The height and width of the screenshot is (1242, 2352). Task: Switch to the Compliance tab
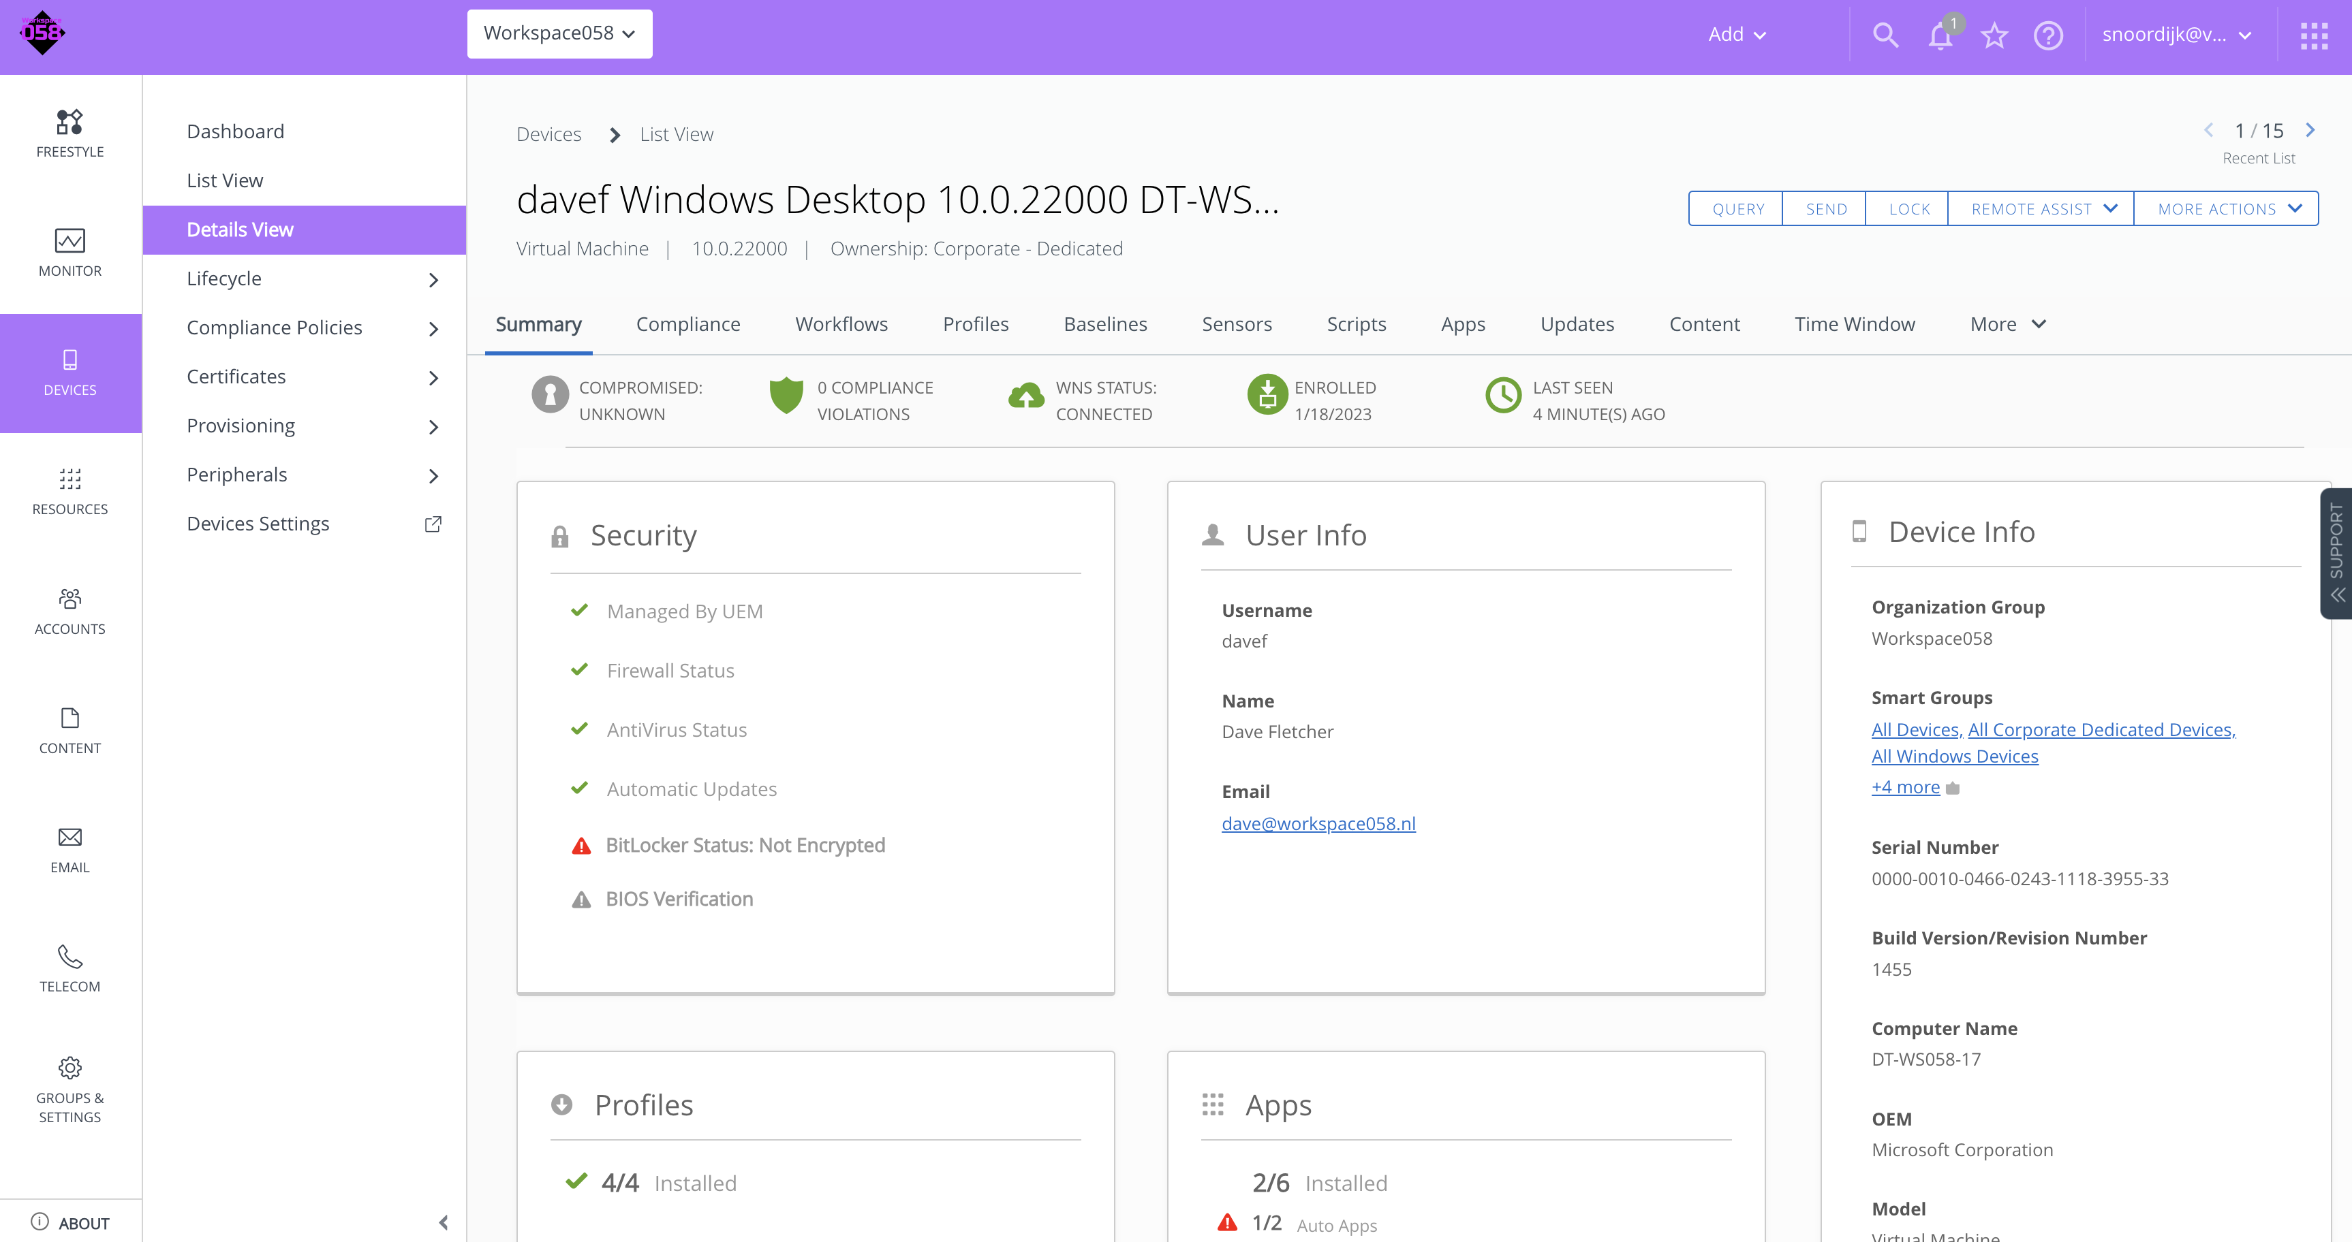[x=687, y=324]
